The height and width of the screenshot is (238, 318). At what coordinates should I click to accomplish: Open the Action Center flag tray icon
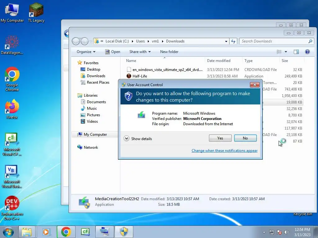tap(279, 232)
